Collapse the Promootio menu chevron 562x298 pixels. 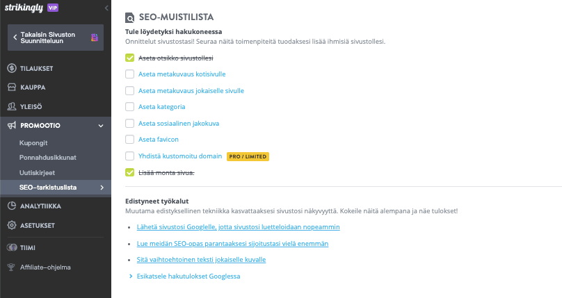click(101, 126)
